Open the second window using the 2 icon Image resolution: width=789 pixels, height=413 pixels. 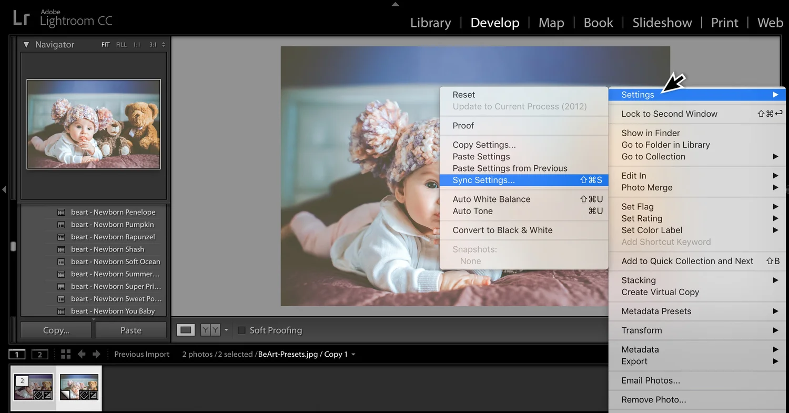click(x=39, y=354)
